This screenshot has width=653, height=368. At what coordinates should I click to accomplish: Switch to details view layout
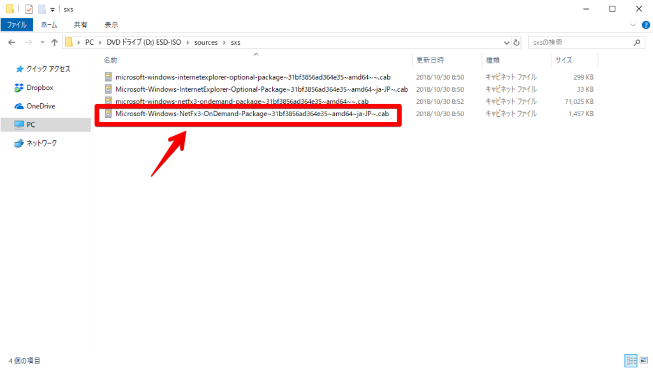pos(631,360)
